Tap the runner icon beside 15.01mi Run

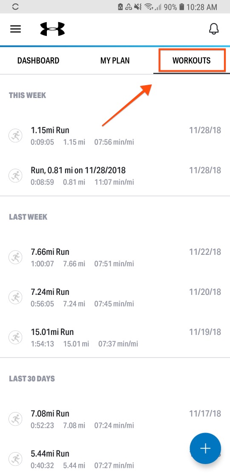tap(15, 337)
